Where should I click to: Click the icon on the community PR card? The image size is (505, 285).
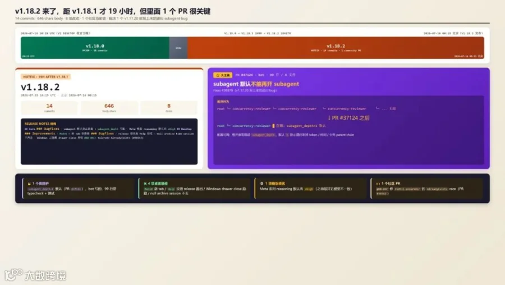(x=378, y=184)
